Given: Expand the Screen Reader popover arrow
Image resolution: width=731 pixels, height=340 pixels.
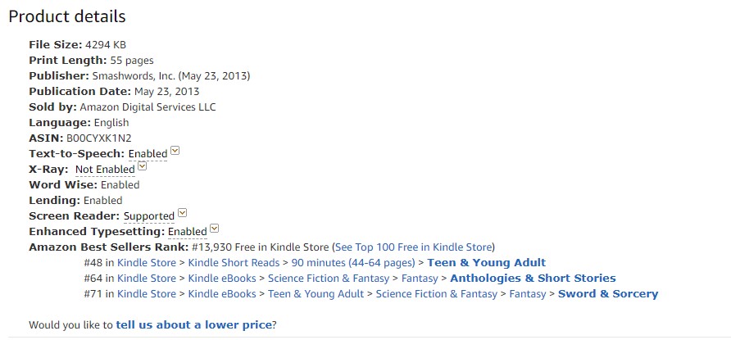Looking at the screenshot, I should coord(182,214).
